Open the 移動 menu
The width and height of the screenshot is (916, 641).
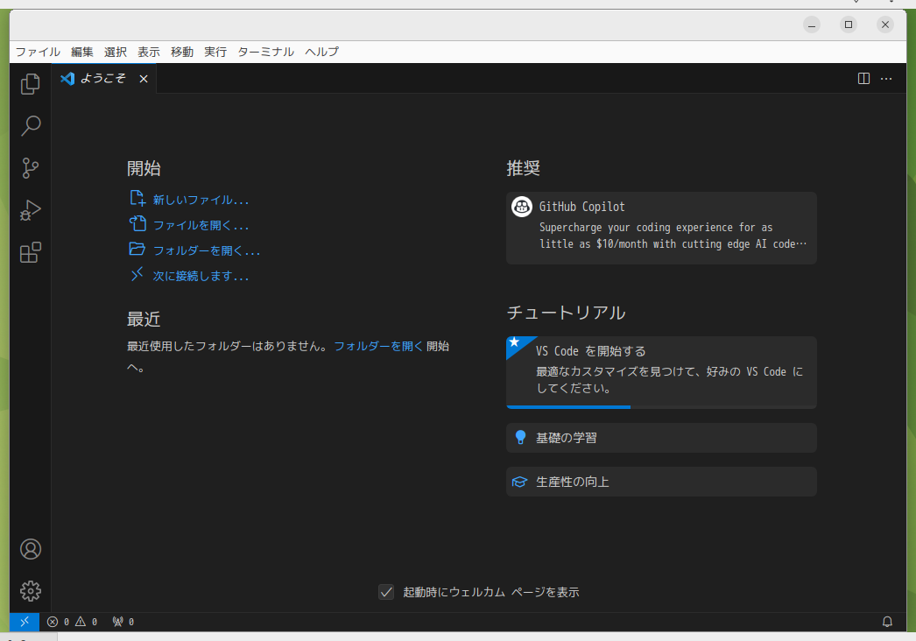181,52
